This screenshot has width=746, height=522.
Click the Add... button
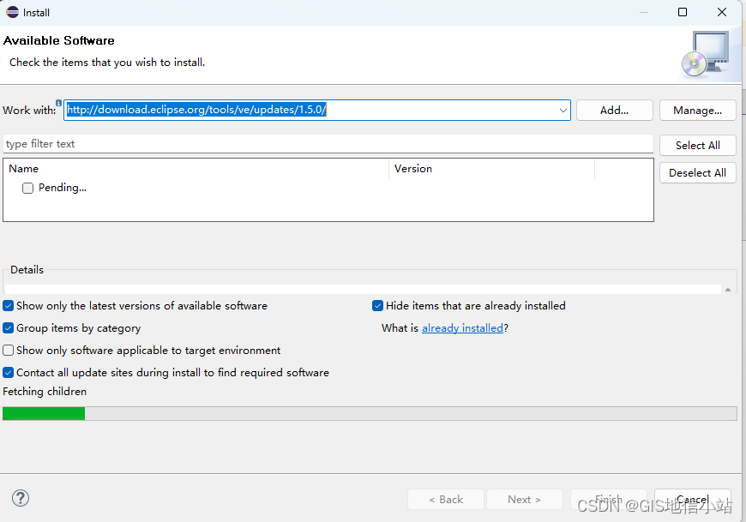click(x=614, y=111)
